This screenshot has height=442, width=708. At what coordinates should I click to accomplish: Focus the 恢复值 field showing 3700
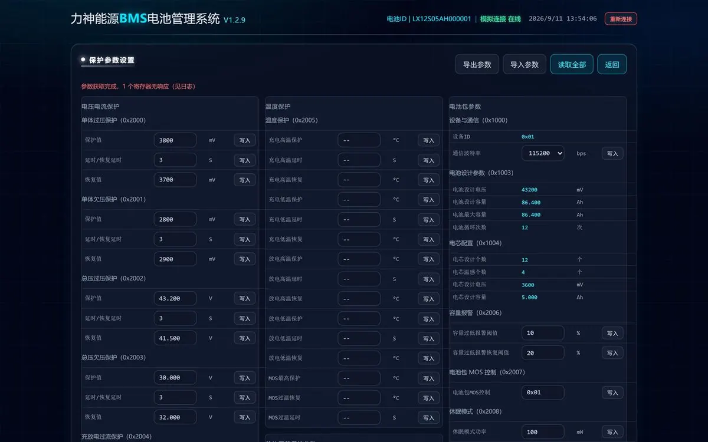point(175,180)
